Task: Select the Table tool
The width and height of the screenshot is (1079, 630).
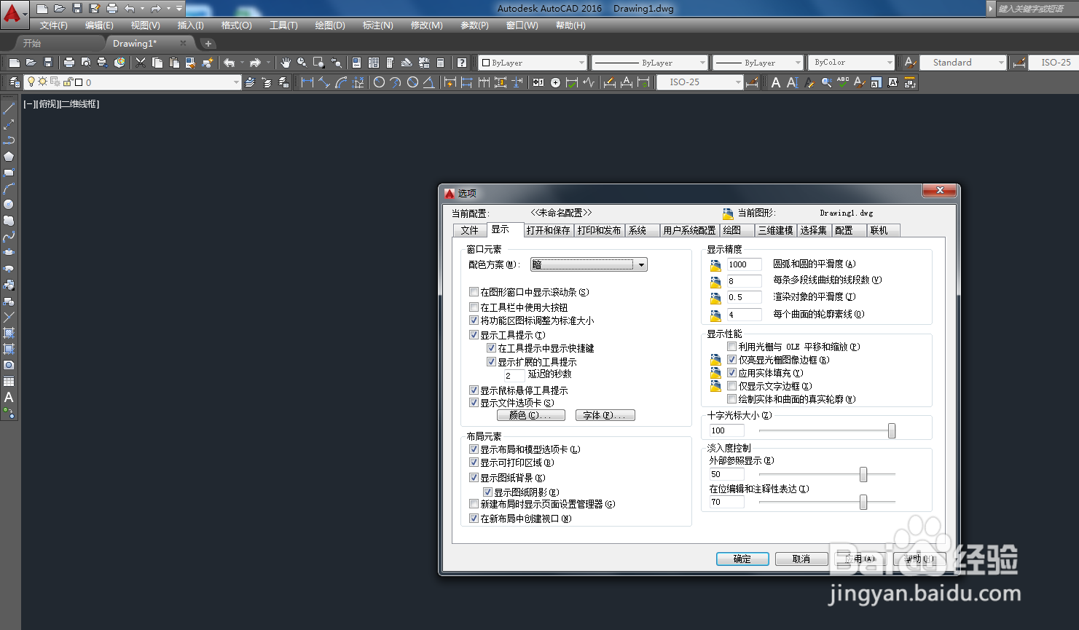Action: (x=9, y=381)
